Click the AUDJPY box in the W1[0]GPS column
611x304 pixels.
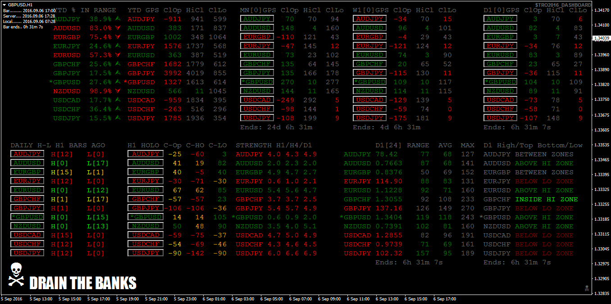369,19
